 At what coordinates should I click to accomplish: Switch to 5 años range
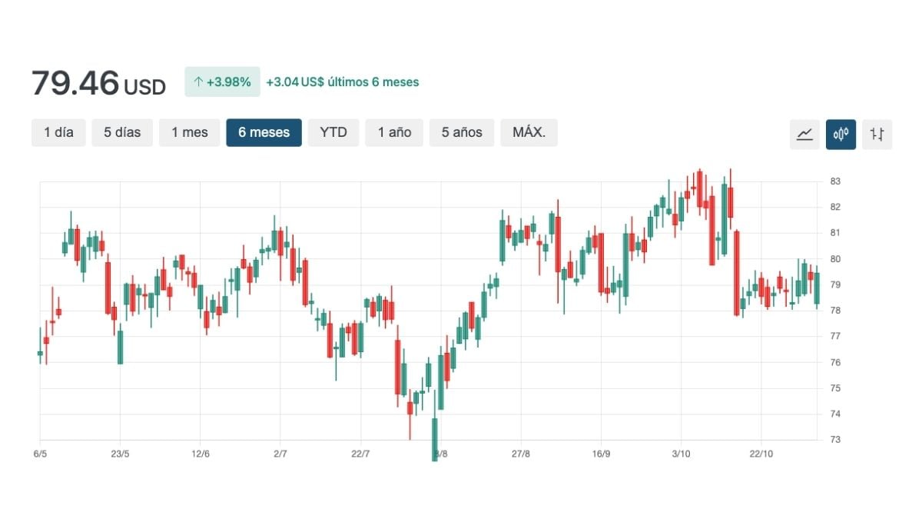tap(462, 132)
